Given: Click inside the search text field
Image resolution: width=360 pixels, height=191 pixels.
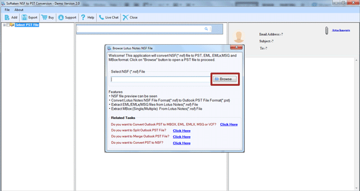Looking at the screenshot, I should 140,29.
